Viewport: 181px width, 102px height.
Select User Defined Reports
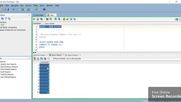[x=8, y=77]
